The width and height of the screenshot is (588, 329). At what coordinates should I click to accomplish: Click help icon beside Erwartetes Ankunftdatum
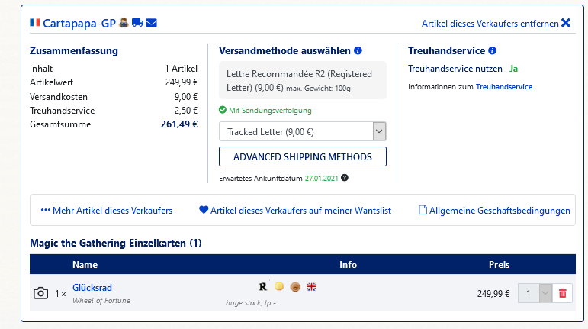point(345,178)
